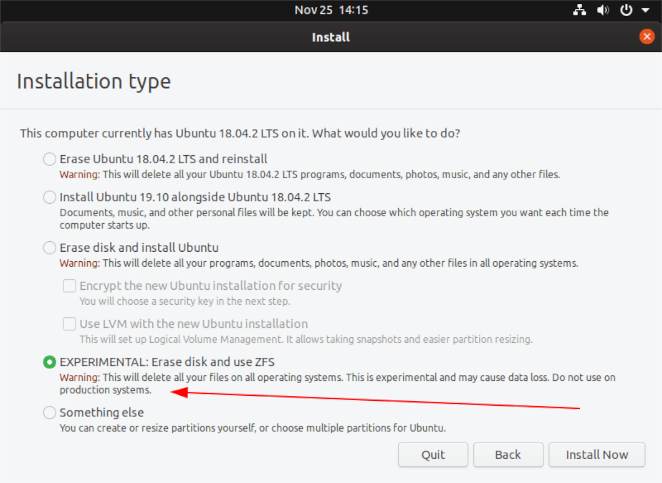Screen dimensions: 662x483
Task: Open the system status dropdown arrow
Action: pos(645,9)
